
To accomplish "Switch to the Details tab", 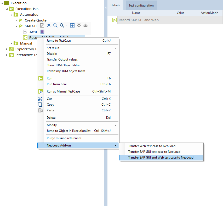I will coord(115,5).
